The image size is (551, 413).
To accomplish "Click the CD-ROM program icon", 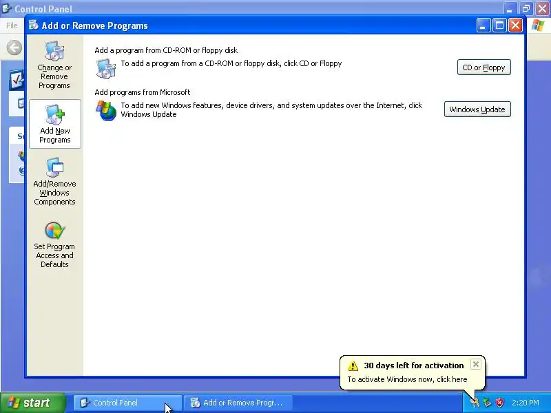I will (x=106, y=68).
